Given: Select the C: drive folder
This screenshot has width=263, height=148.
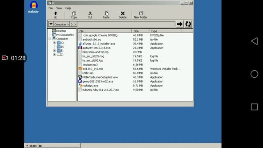Looking at the screenshot, I should [x=60, y=43].
